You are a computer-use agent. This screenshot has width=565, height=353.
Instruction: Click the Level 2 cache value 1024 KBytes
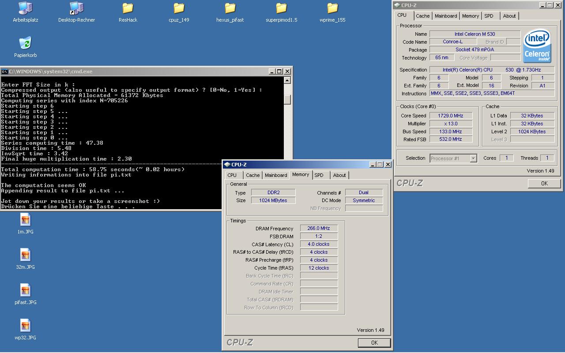coord(532,131)
